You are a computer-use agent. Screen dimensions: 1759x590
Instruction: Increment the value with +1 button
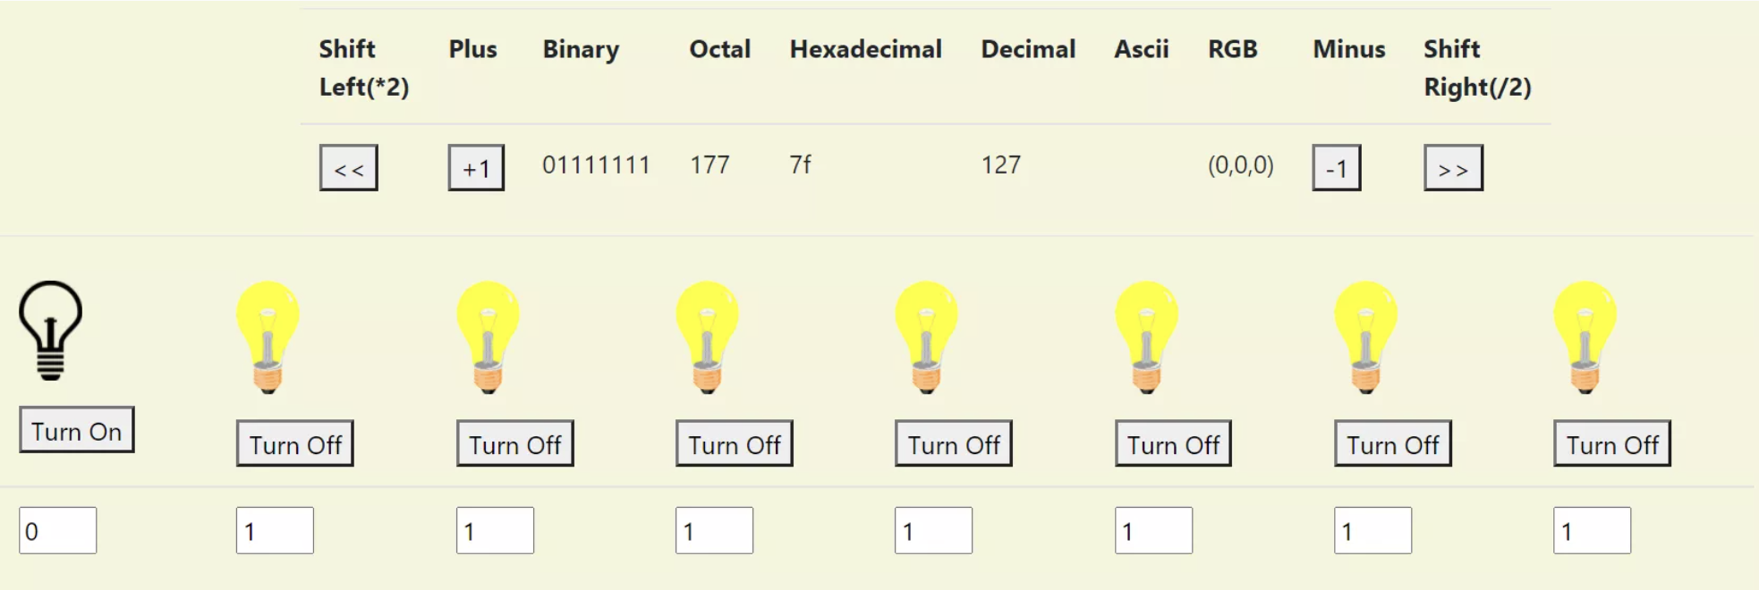[x=476, y=168]
